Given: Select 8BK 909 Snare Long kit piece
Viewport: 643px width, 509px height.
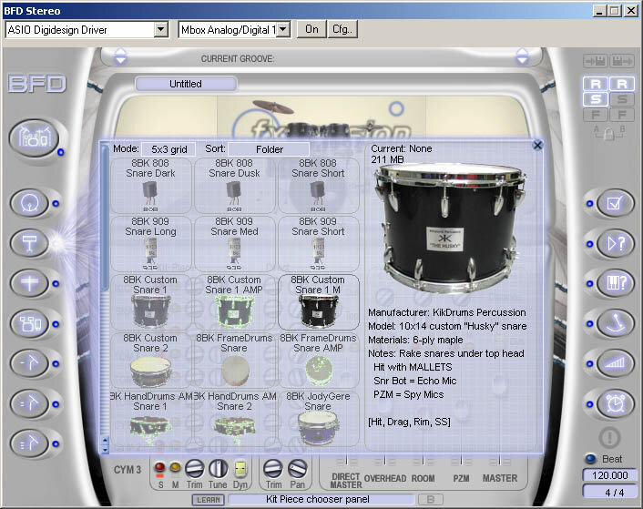Looking at the screenshot, I should (150, 243).
